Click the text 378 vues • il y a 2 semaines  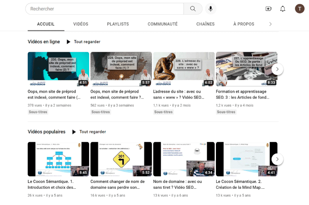point(49,105)
